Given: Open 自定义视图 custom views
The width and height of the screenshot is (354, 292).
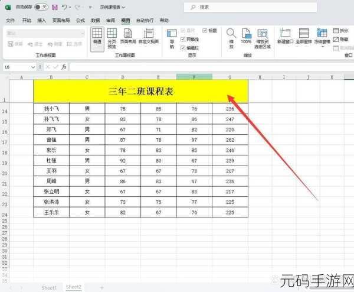Looking at the screenshot, I should [149, 36].
